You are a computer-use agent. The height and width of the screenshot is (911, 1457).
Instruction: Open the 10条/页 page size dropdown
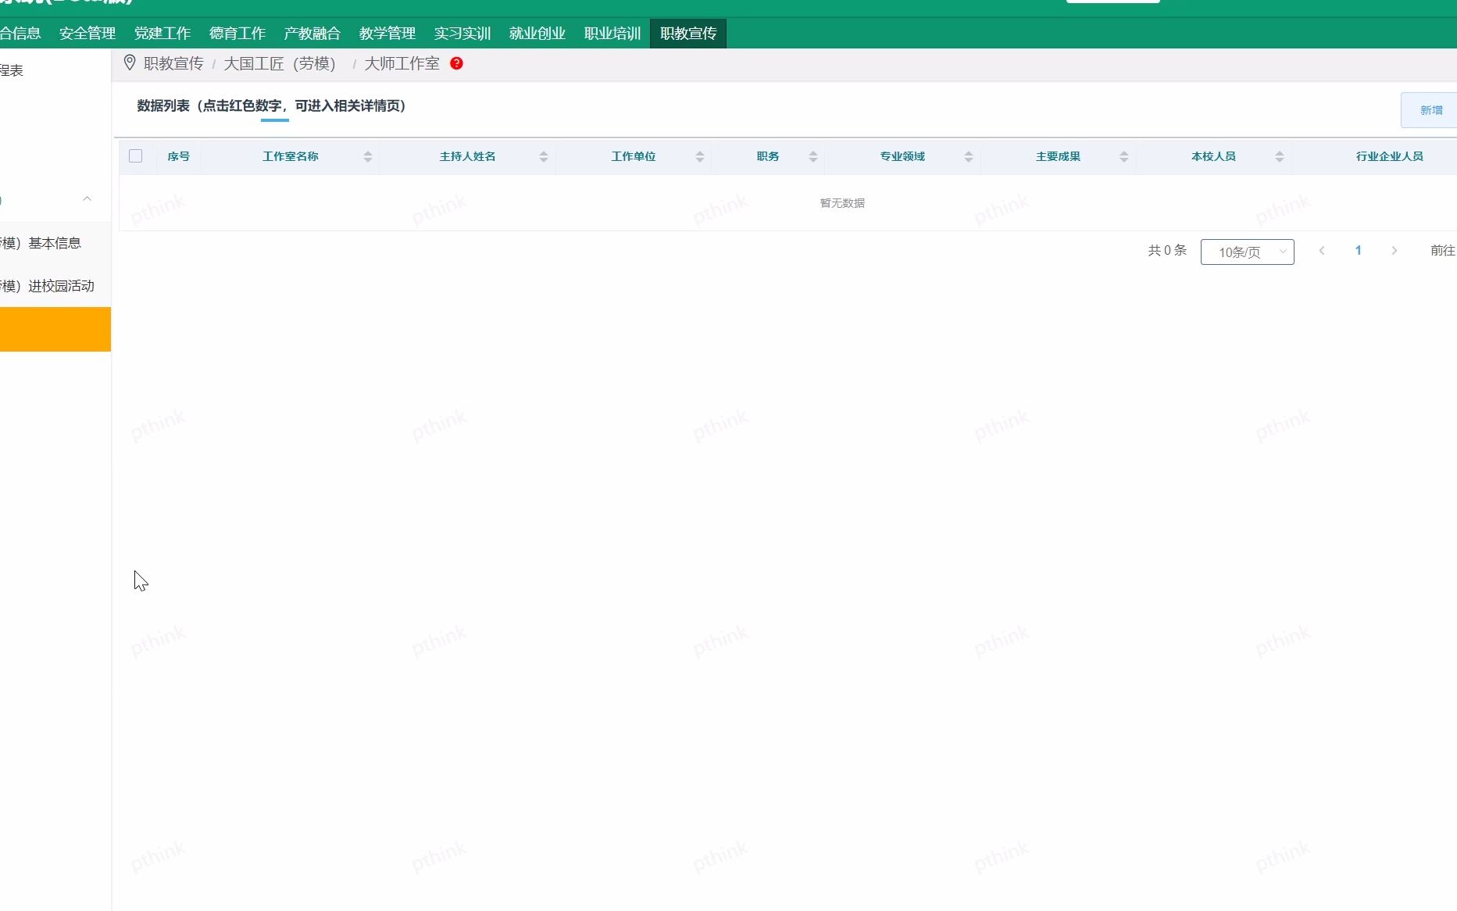(1247, 252)
